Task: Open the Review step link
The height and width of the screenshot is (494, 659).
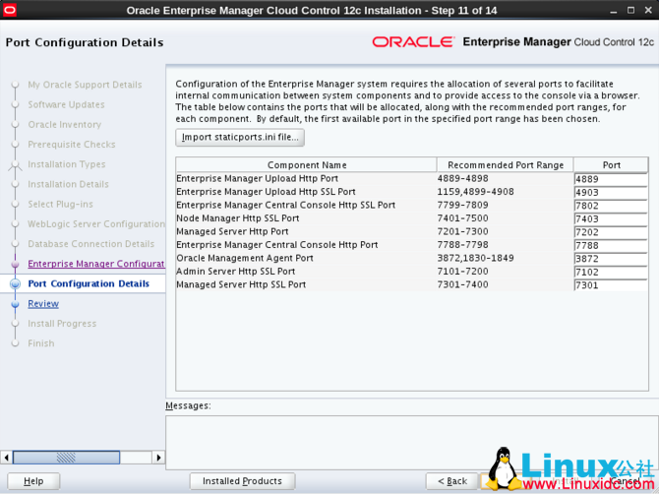Action: coord(43,303)
